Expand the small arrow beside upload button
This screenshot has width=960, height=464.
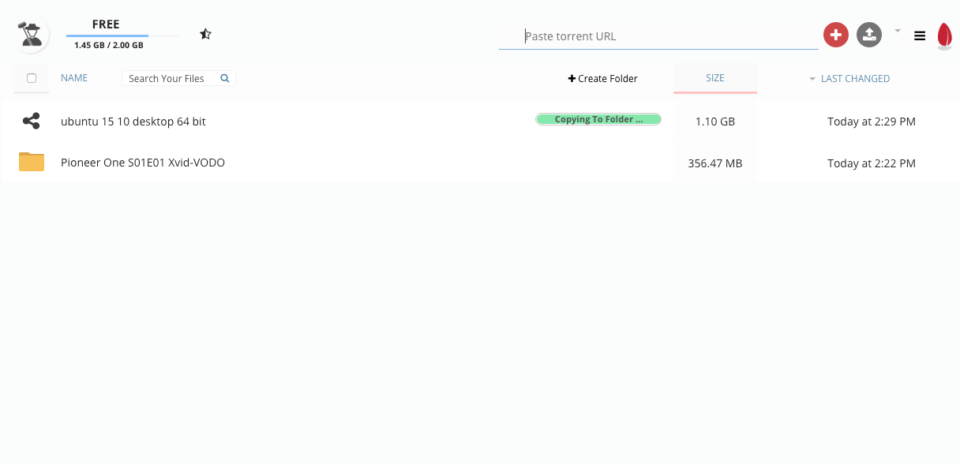pyautogui.click(x=898, y=31)
